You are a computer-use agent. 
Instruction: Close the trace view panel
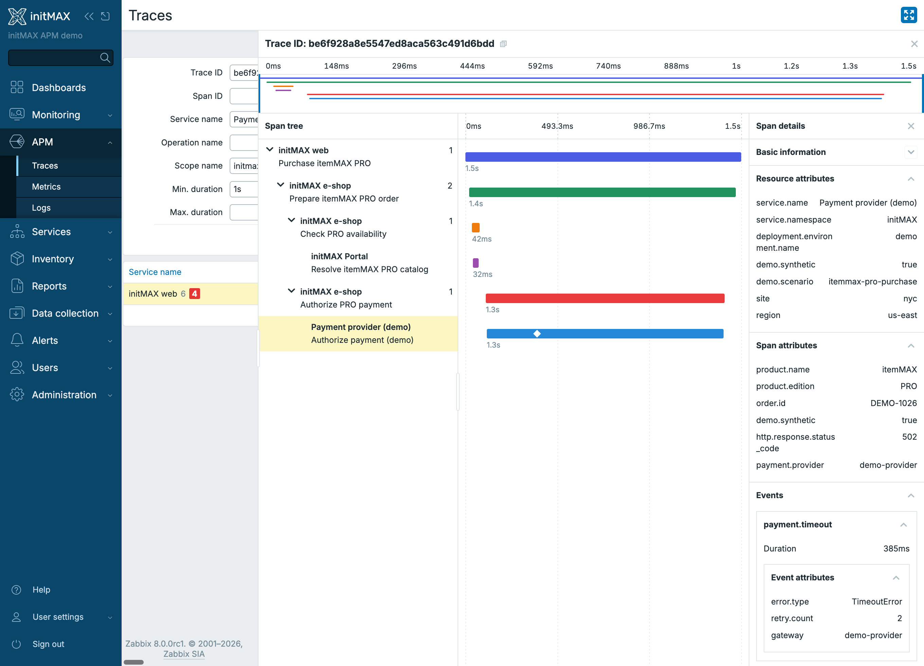tap(914, 44)
